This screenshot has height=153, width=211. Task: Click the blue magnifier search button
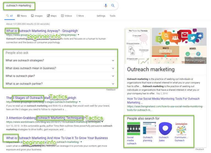point(113,5)
